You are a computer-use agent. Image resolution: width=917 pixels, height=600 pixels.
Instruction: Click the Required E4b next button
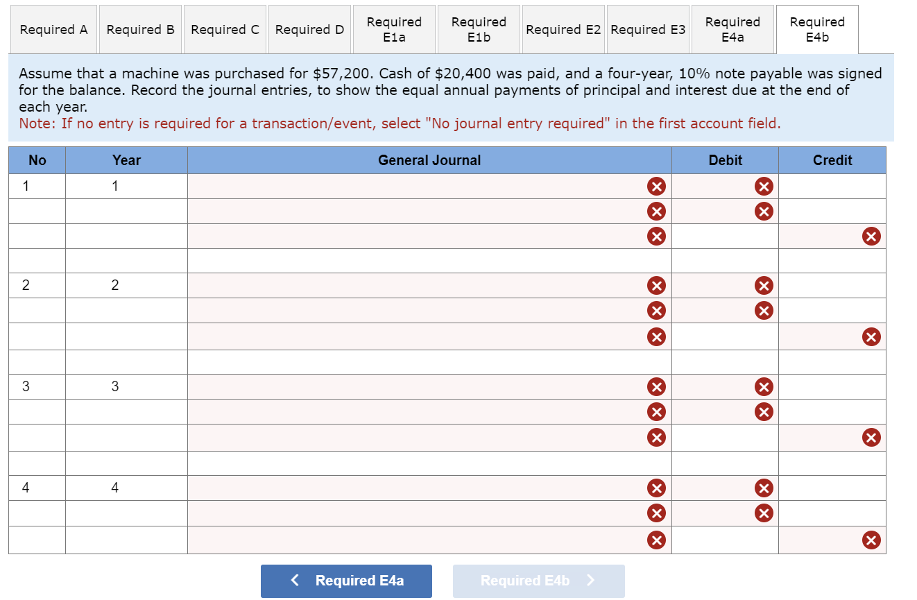pos(538,581)
